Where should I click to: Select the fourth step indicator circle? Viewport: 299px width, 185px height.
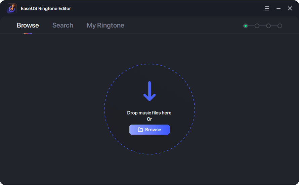(280, 26)
